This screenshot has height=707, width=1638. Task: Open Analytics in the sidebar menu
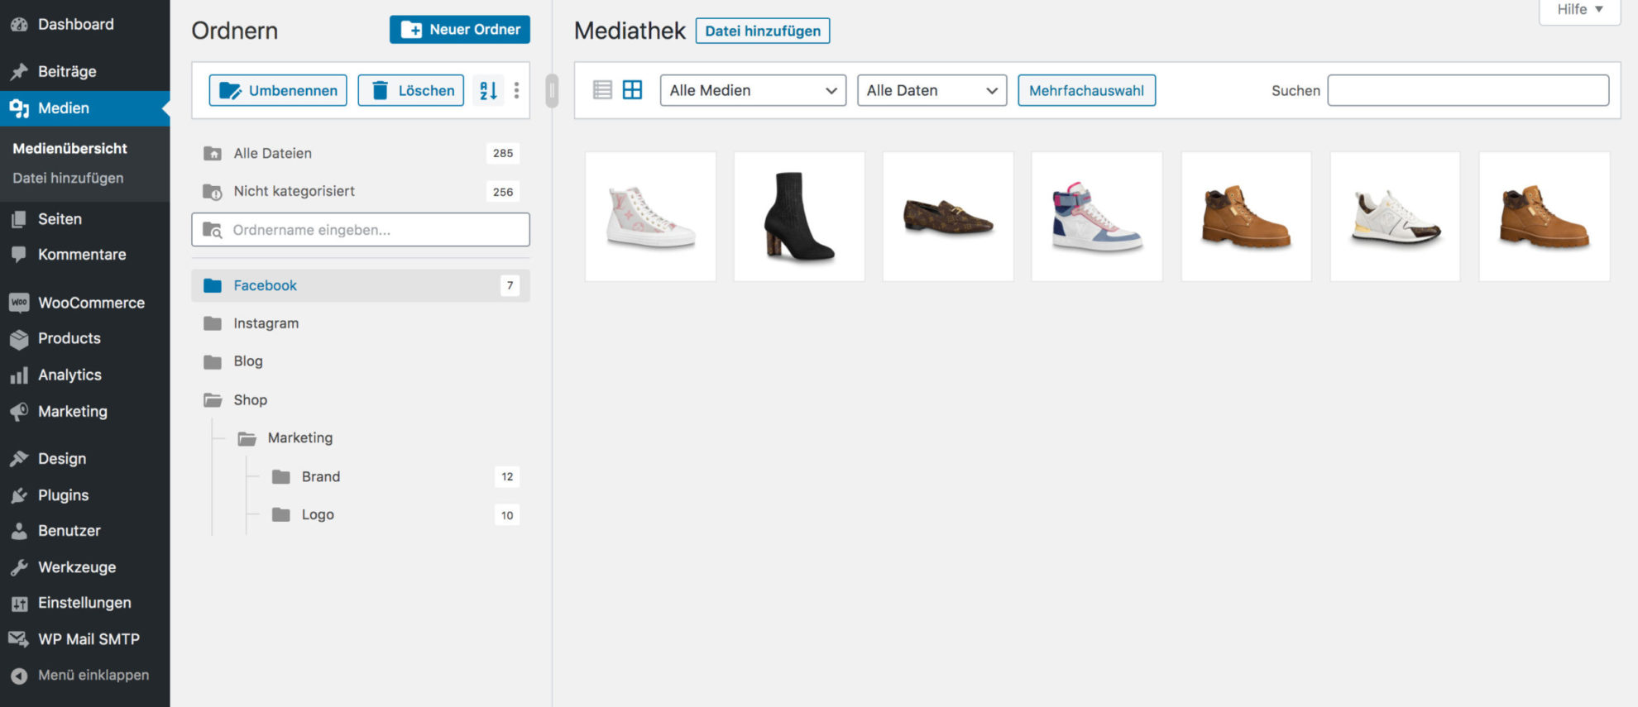pos(69,375)
